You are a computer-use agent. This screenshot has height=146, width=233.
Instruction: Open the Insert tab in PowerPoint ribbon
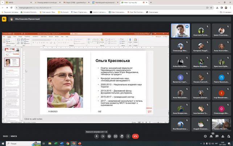click(x=15, y=36)
